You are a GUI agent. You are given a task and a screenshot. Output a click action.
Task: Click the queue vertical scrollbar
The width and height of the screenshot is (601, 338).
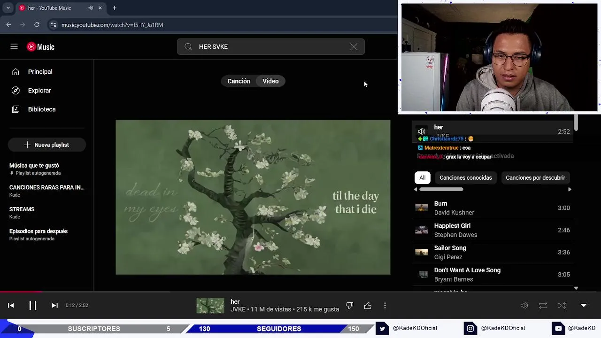pyautogui.click(x=576, y=123)
